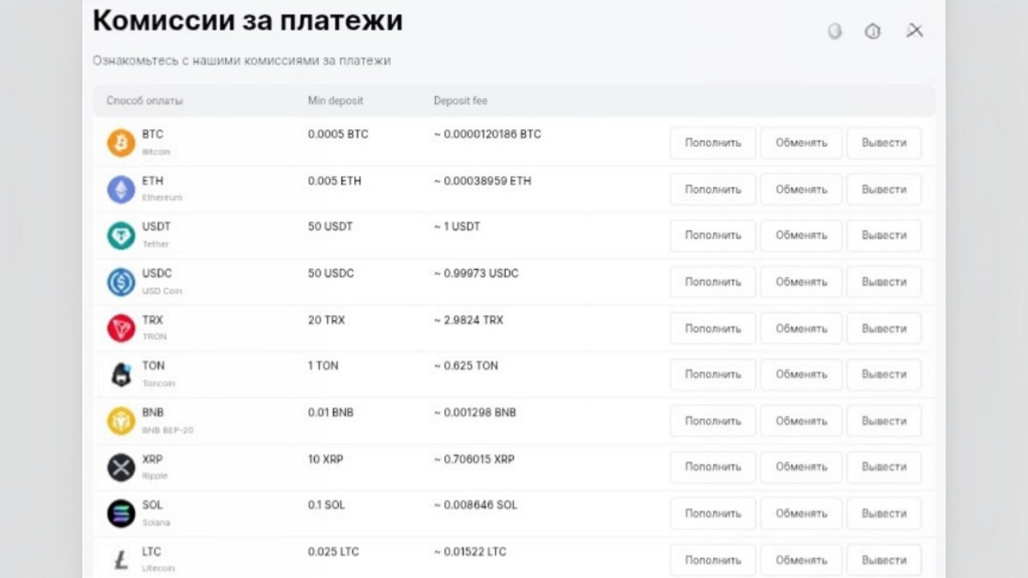Click the TRON TRX coin icon

point(121,328)
